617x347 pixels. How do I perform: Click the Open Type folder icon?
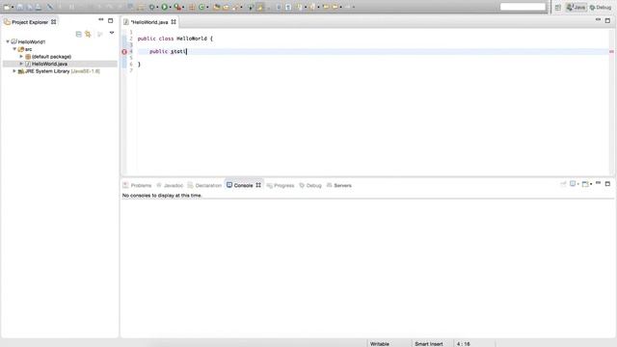click(216, 7)
